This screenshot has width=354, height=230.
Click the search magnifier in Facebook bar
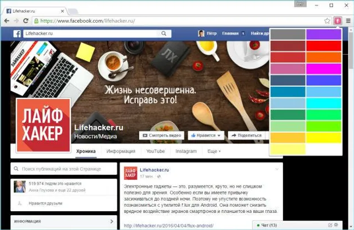(164, 34)
